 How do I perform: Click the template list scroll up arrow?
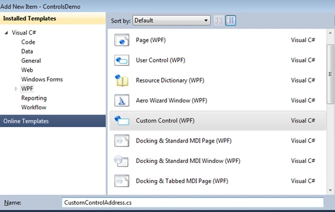[330, 33]
